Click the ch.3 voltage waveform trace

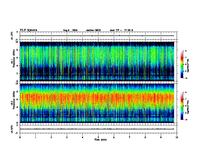97,129
